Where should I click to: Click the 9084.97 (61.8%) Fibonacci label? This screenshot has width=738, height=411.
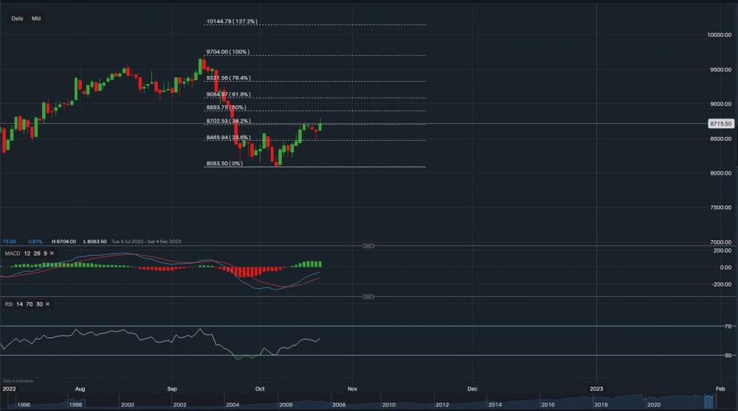[227, 94]
